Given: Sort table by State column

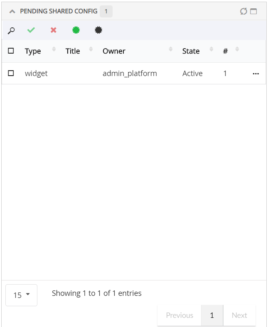Looking at the screenshot, I should (x=191, y=51).
